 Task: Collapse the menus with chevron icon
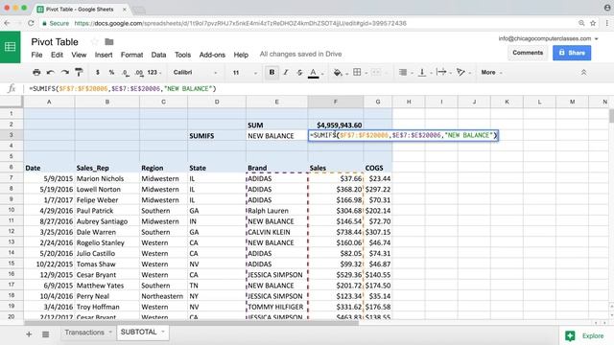click(x=583, y=73)
